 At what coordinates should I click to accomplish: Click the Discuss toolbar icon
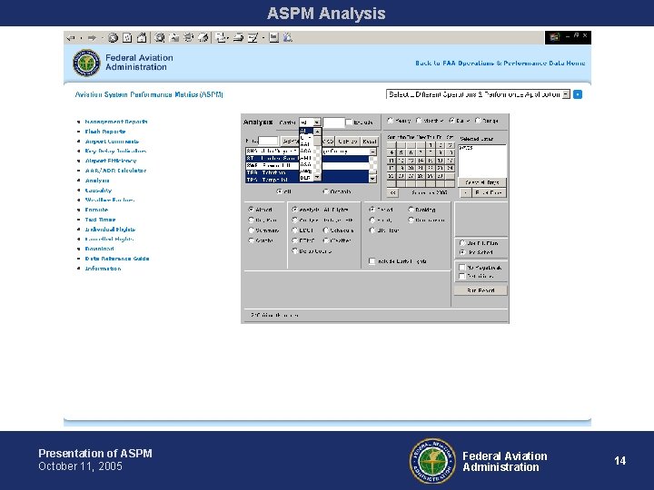pyautogui.click(x=273, y=38)
